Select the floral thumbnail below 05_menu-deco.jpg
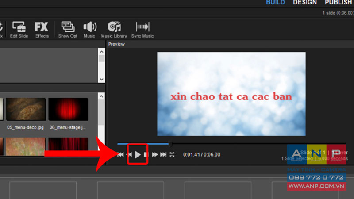This screenshot has width=354, height=199. tap(26, 146)
